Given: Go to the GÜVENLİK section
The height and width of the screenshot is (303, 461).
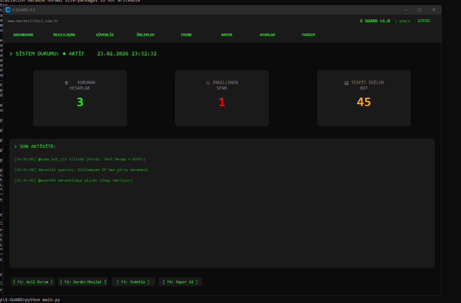Looking at the screenshot, I should (x=105, y=35).
